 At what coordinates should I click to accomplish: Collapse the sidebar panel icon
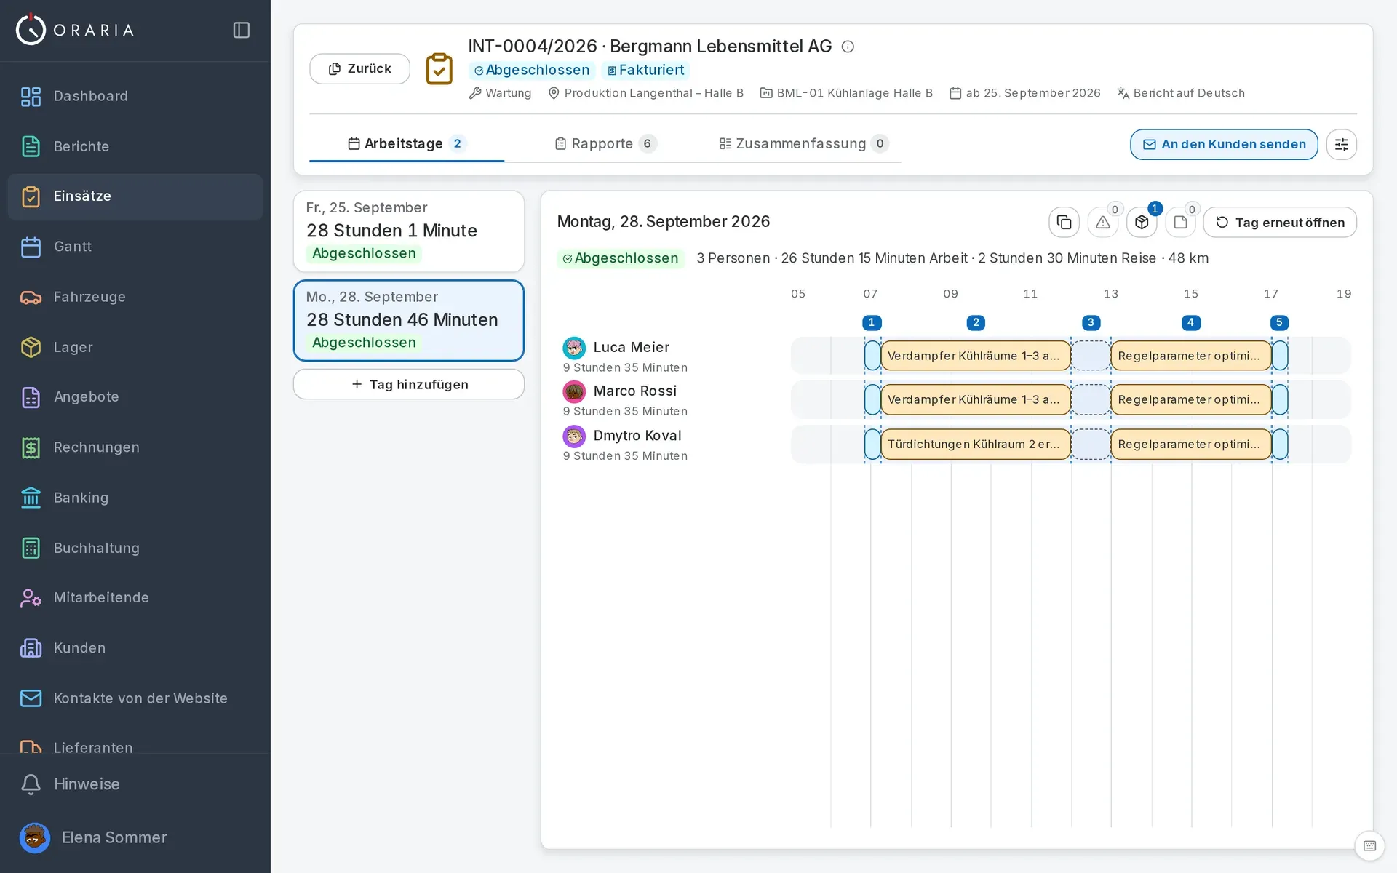(242, 30)
